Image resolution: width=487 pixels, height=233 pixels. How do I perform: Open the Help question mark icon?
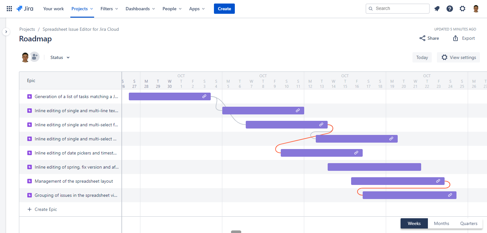coord(450,9)
